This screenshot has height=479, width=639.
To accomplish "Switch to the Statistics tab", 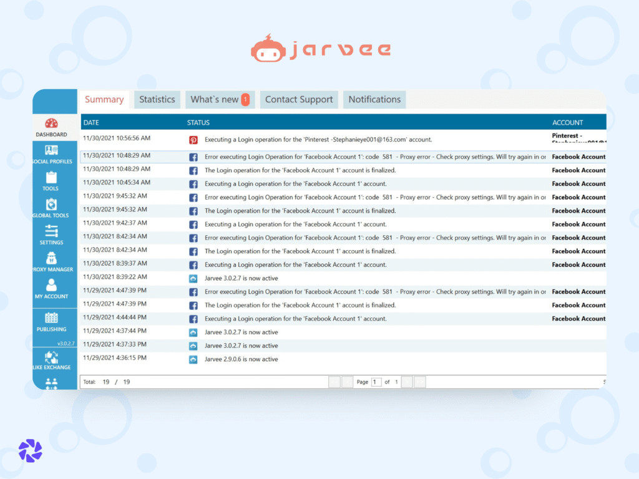I will [157, 99].
